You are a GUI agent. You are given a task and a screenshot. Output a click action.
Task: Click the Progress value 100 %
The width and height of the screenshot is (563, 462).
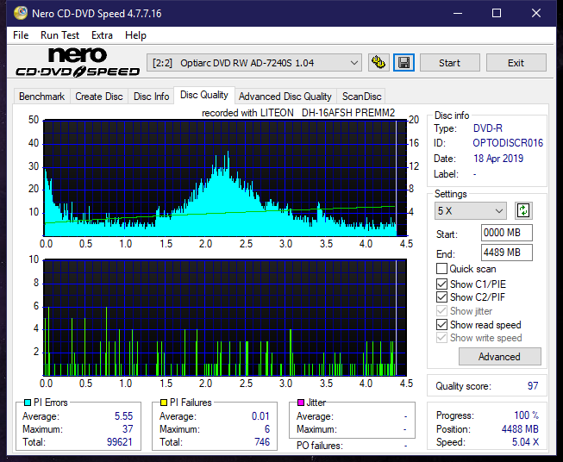[527, 415]
